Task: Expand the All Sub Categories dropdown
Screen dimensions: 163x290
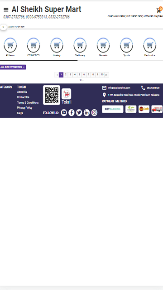Action: [x=13, y=67]
